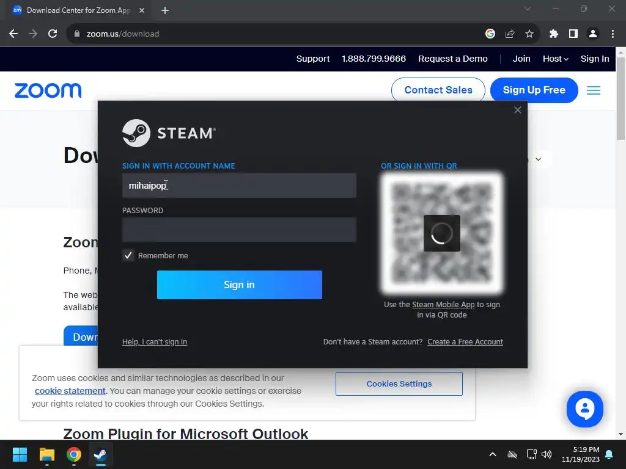Open the taskbar clock showing 5:19 PM
This screenshot has height=469, width=626.
tap(581, 454)
